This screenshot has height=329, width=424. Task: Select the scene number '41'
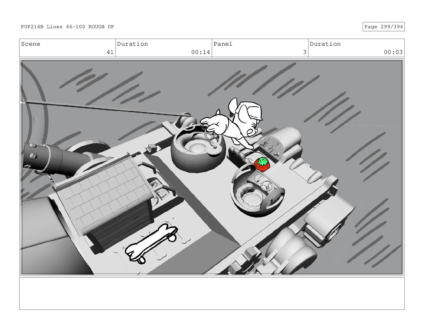click(110, 52)
